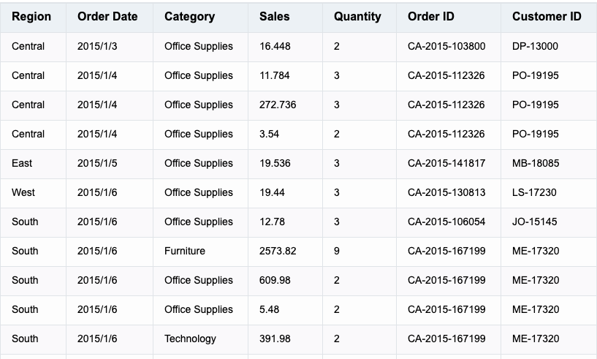Select the order date 2015/1/3
The width and height of the screenshot is (597, 359).
coord(97,46)
